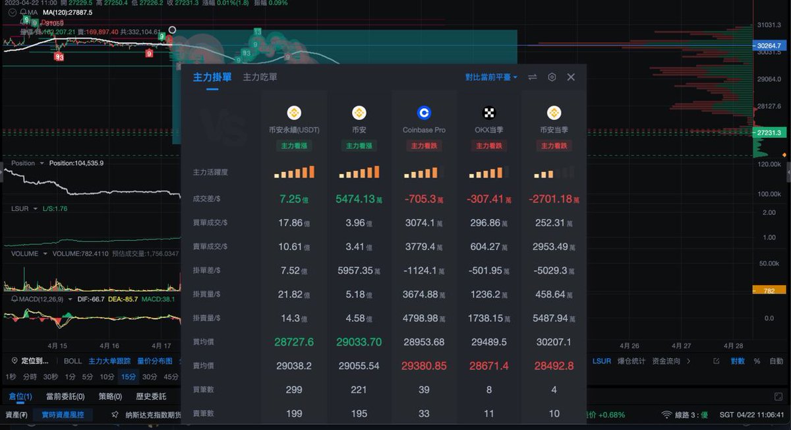Click the pin icon beside 納斯达克指数期货
This screenshot has height=430, width=791.
[x=115, y=415]
